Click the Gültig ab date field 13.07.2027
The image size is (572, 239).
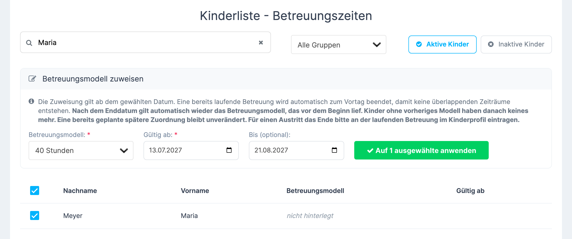(x=191, y=150)
